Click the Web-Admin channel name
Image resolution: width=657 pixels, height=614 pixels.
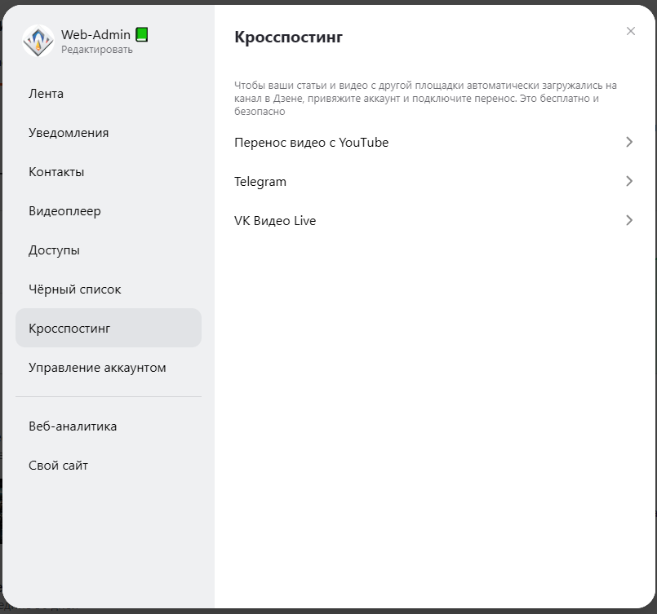(x=95, y=34)
